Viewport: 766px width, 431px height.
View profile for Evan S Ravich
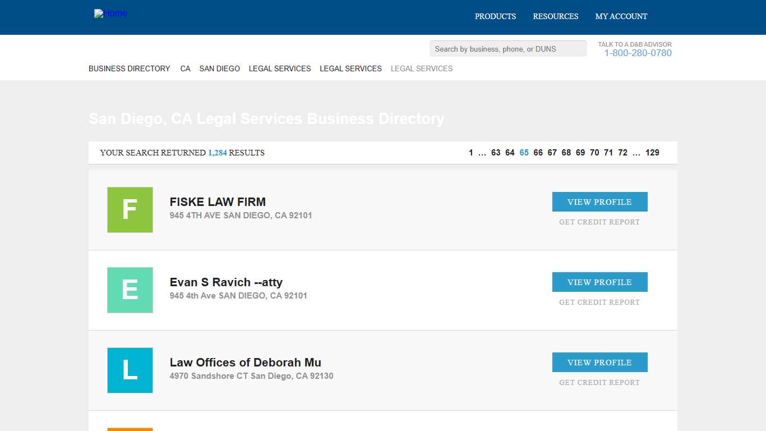click(599, 282)
